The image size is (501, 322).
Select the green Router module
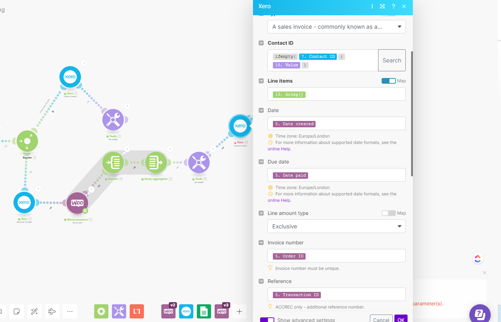click(27, 141)
